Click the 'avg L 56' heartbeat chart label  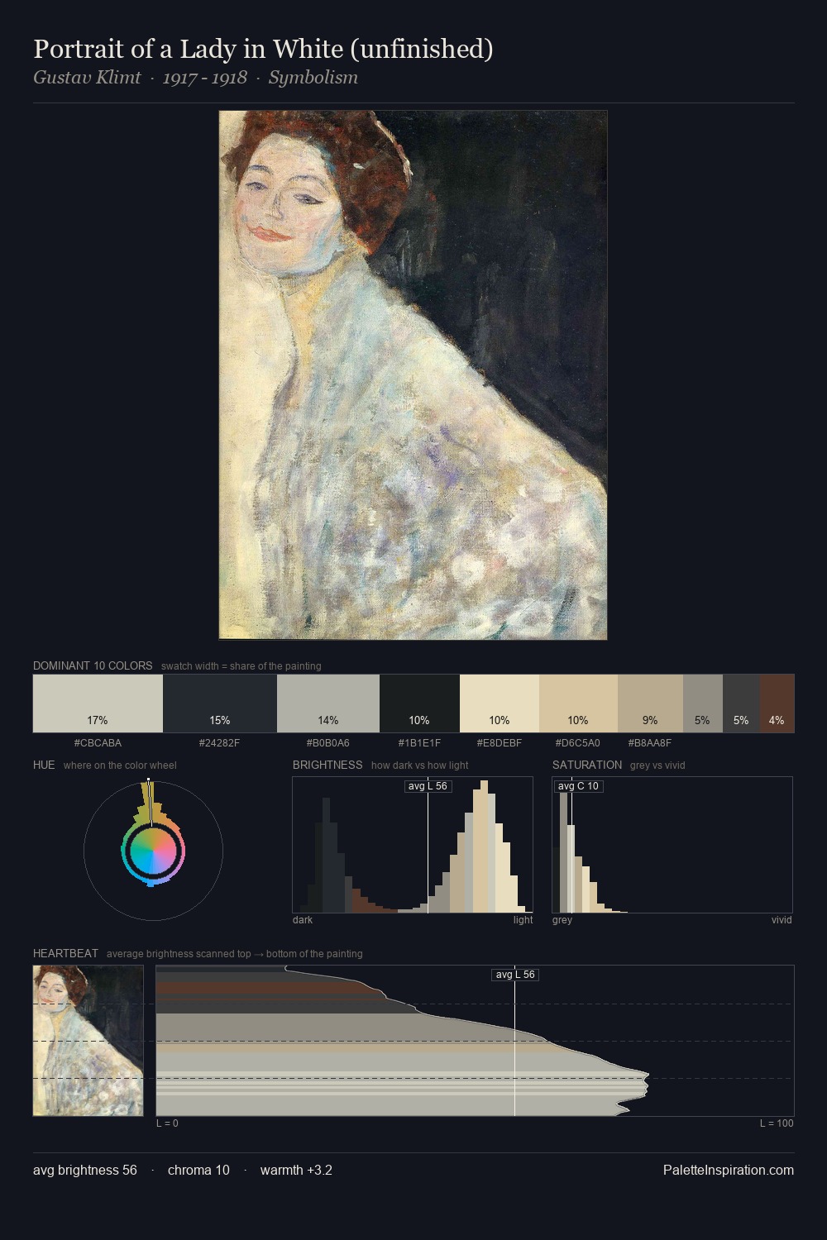coord(515,975)
